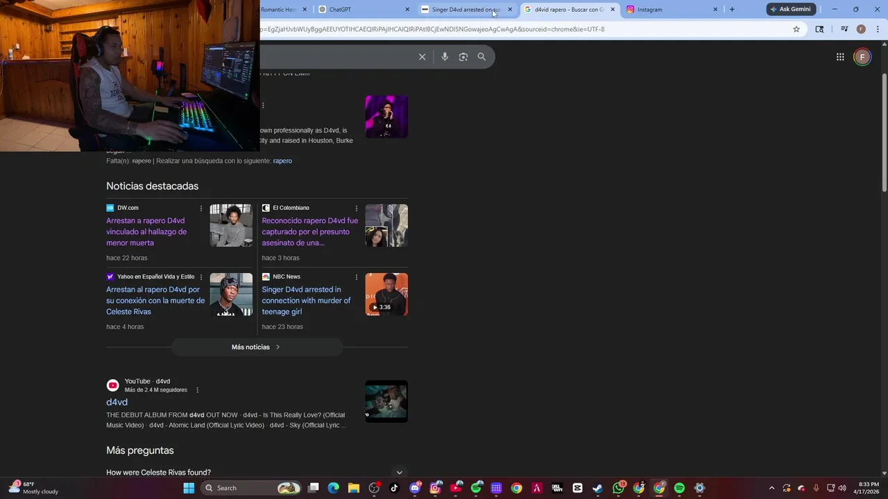Open the volume control in system tray
The image size is (888, 499).
(844, 488)
